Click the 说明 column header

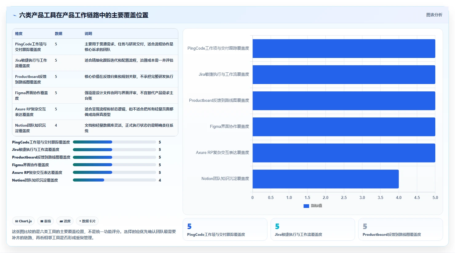(x=88, y=34)
